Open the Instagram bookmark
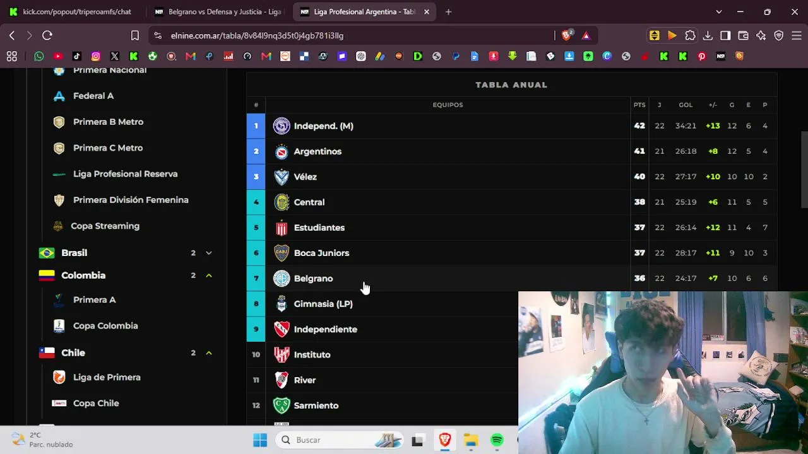This screenshot has height=454, width=808. click(x=96, y=56)
